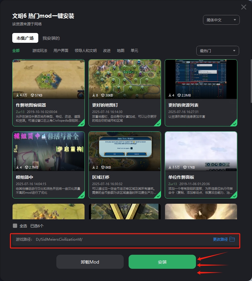Untick the 更好的地图钉 card checkmark
Viewport: 252px width, 281px height.
point(158,124)
